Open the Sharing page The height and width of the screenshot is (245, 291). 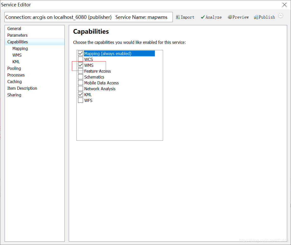point(34,95)
